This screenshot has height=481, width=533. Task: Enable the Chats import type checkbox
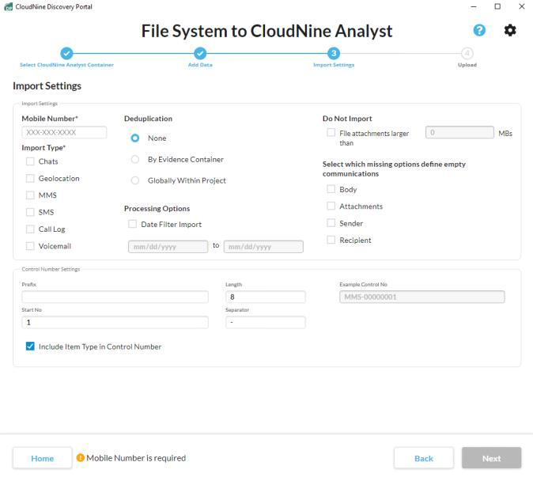coord(30,161)
